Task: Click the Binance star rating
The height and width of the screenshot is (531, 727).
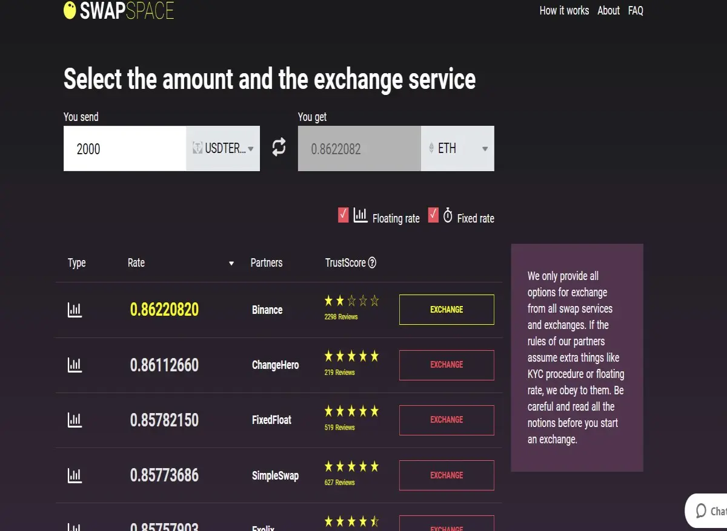Action: (351, 301)
